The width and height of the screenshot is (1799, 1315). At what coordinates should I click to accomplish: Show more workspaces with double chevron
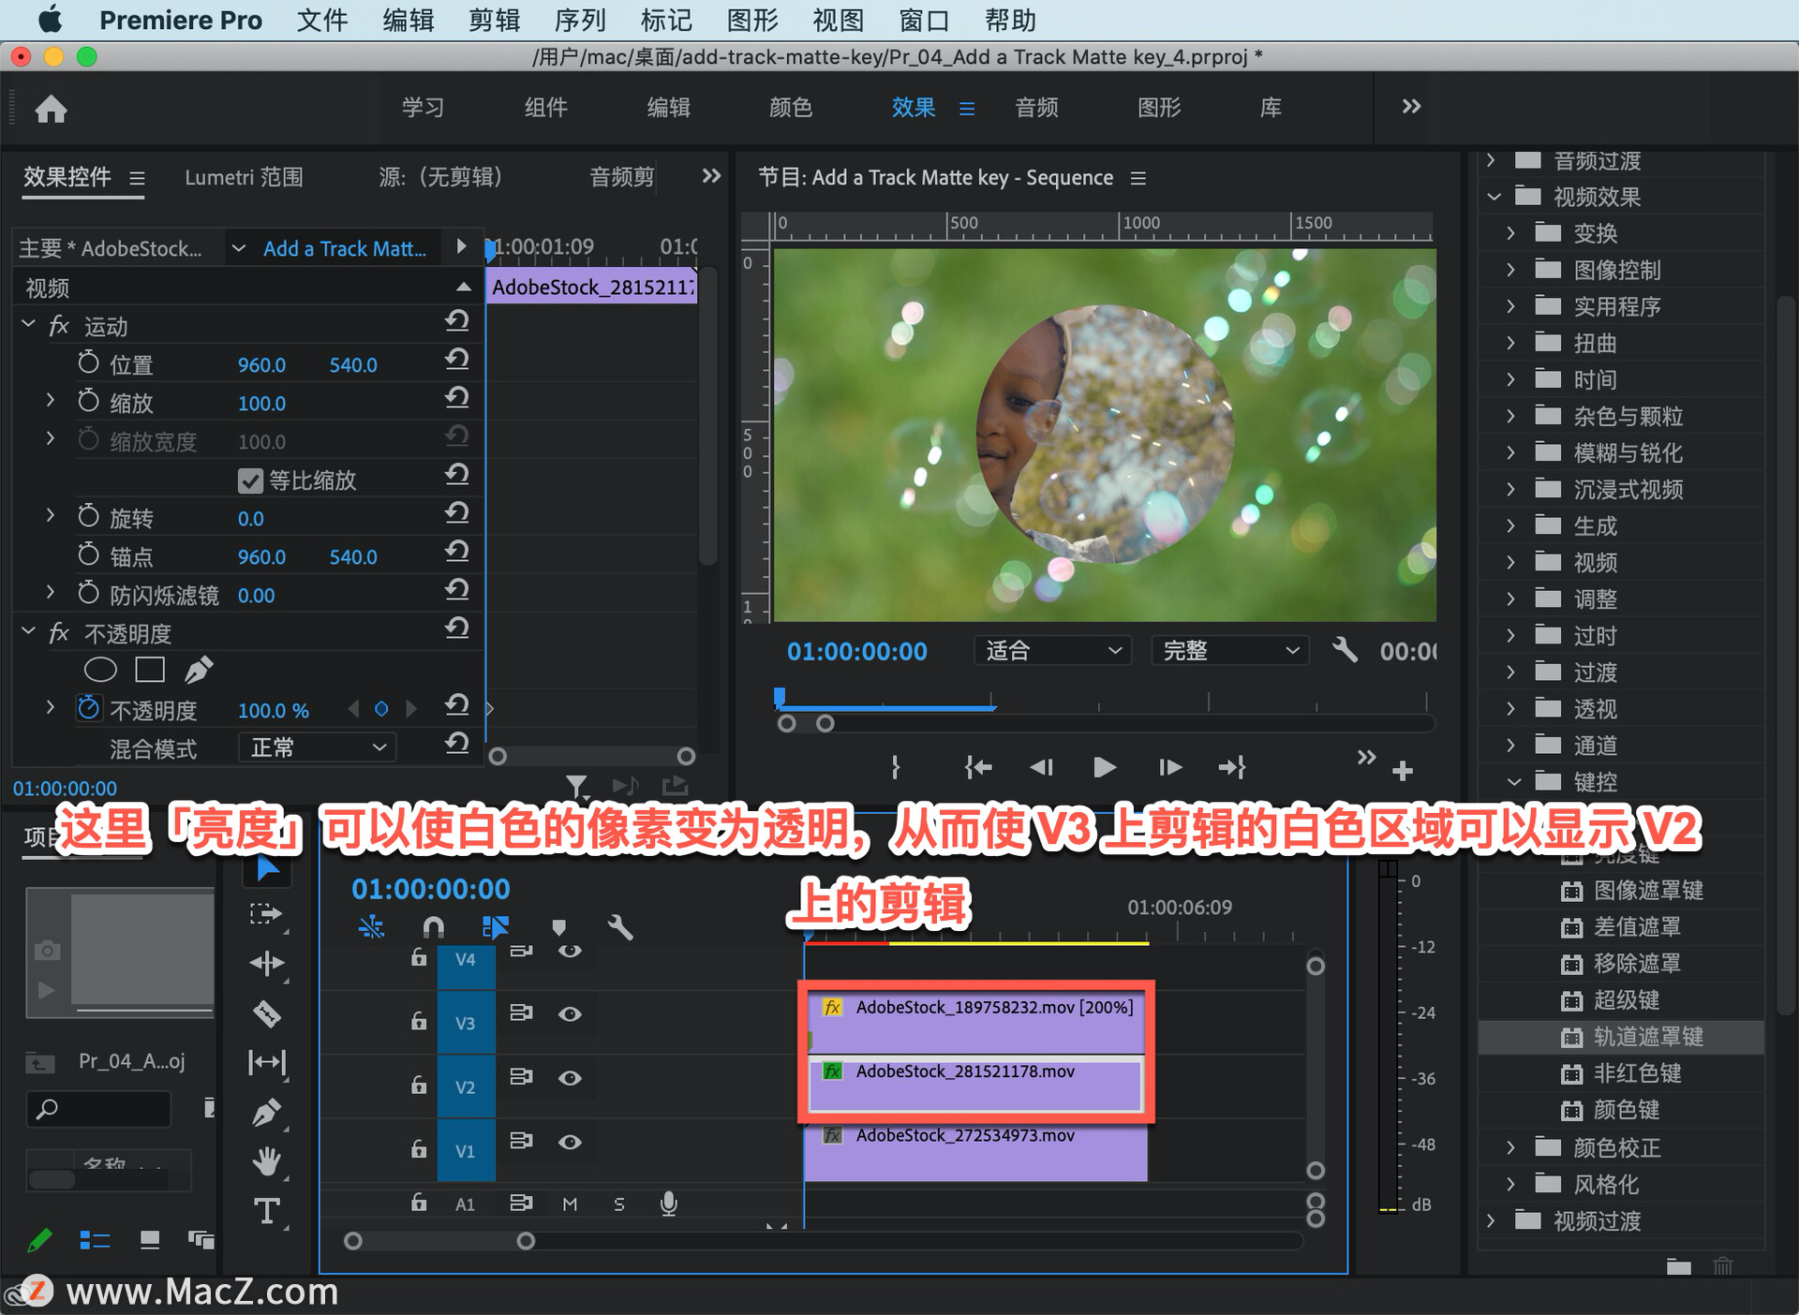(x=1411, y=107)
